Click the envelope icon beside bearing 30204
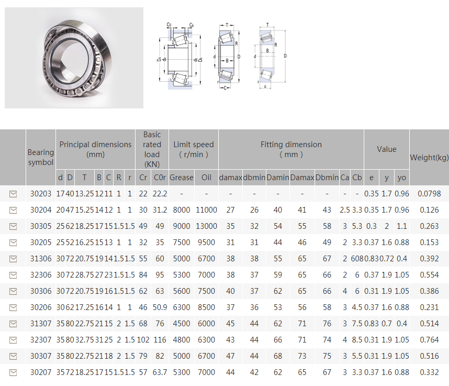The height and width of the screenshot is (386, 449). (x=13, y=210)
